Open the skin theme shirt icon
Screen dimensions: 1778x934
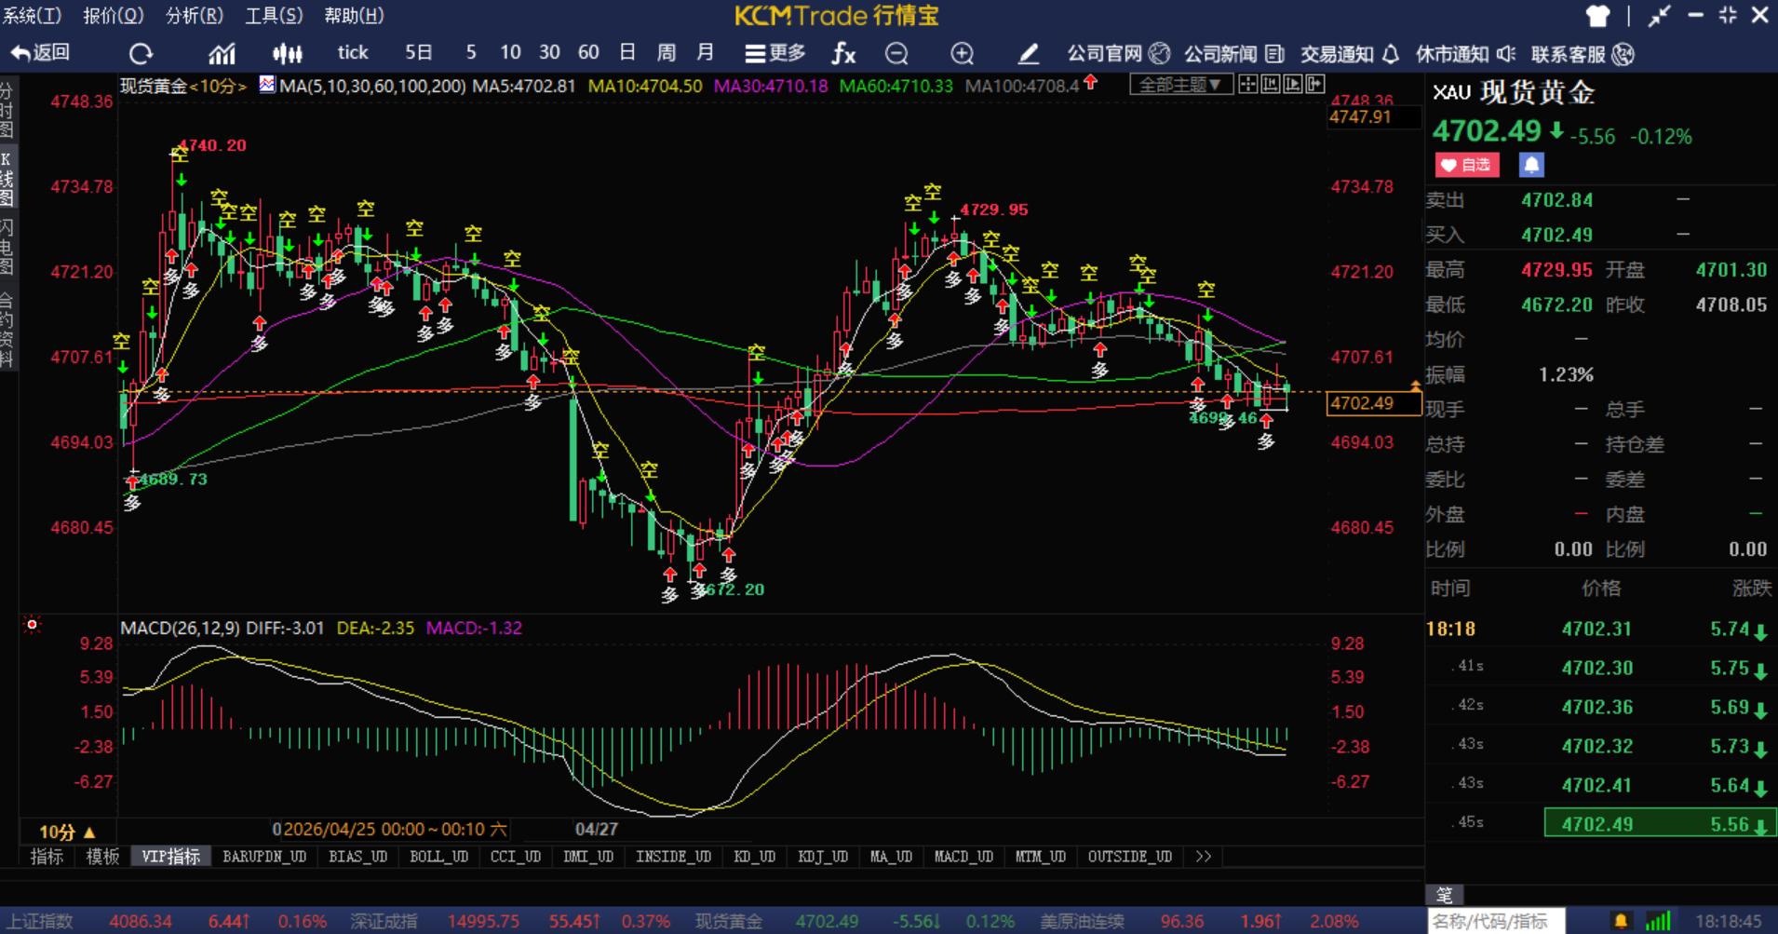(x=1597, y=16)
